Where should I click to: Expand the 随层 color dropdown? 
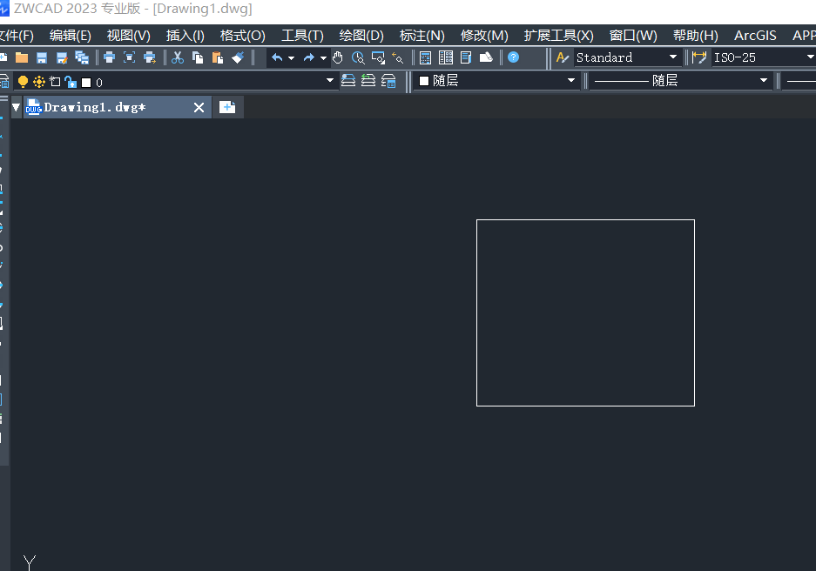pos(571,80)
